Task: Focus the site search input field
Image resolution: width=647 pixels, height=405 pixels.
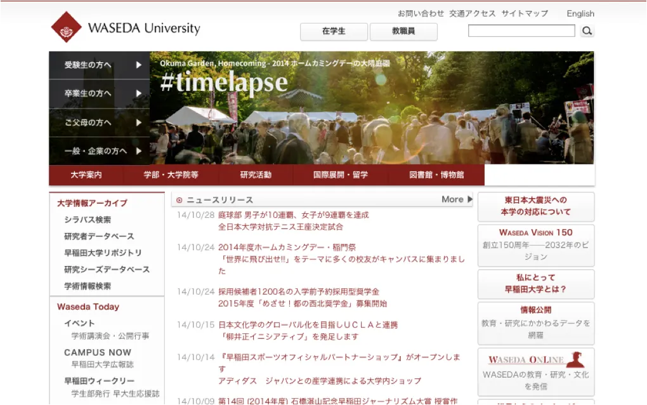Action: [521, 30]
